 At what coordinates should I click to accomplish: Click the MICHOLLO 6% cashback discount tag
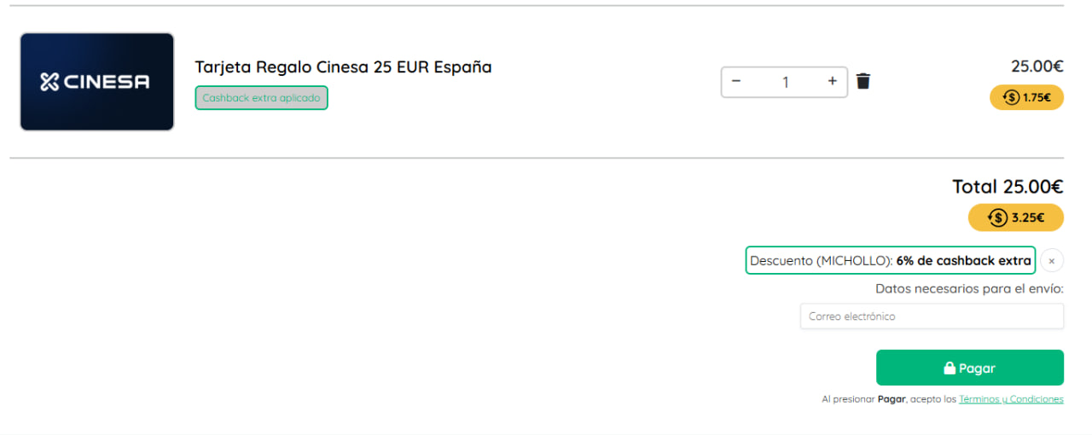[x=890, y=260]
